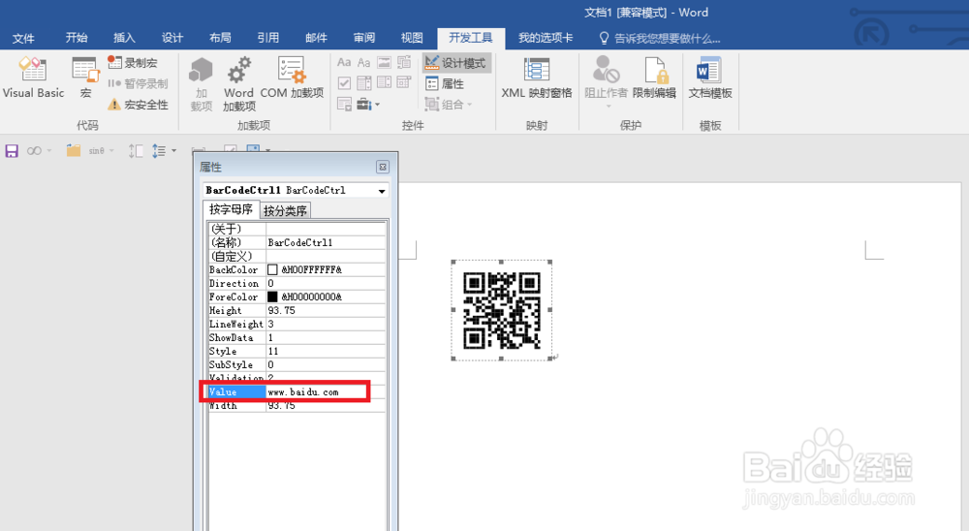Close the 属性 properties window

383,167
